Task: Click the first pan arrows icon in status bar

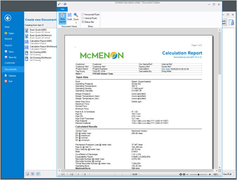Action: pos(180,174)
